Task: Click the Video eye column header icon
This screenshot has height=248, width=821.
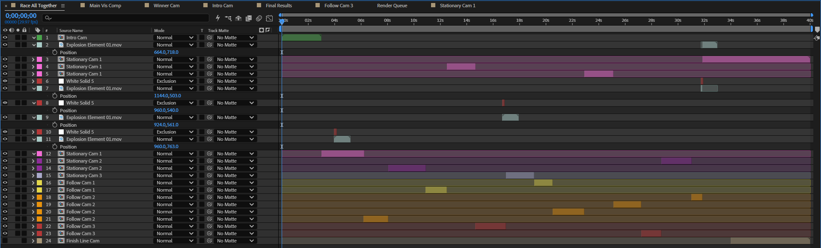Action: (x=5, y=30)
